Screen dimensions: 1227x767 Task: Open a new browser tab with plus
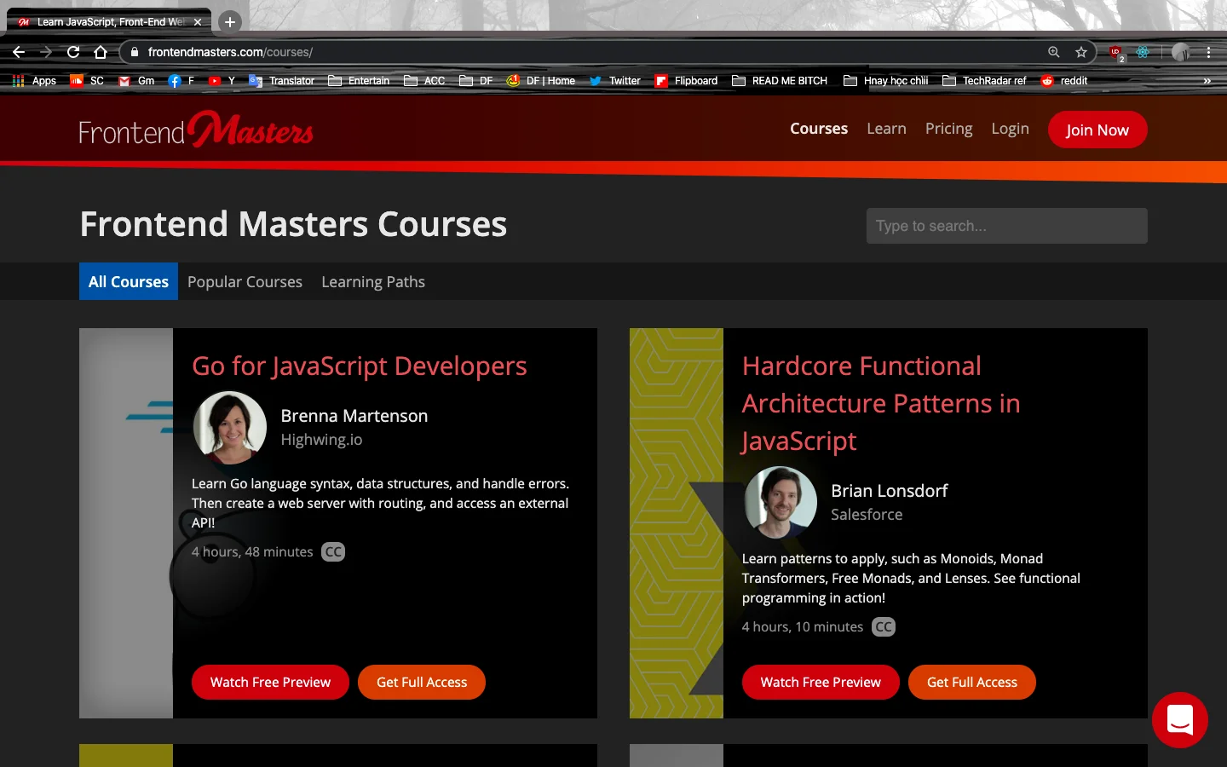pos(230,22)
